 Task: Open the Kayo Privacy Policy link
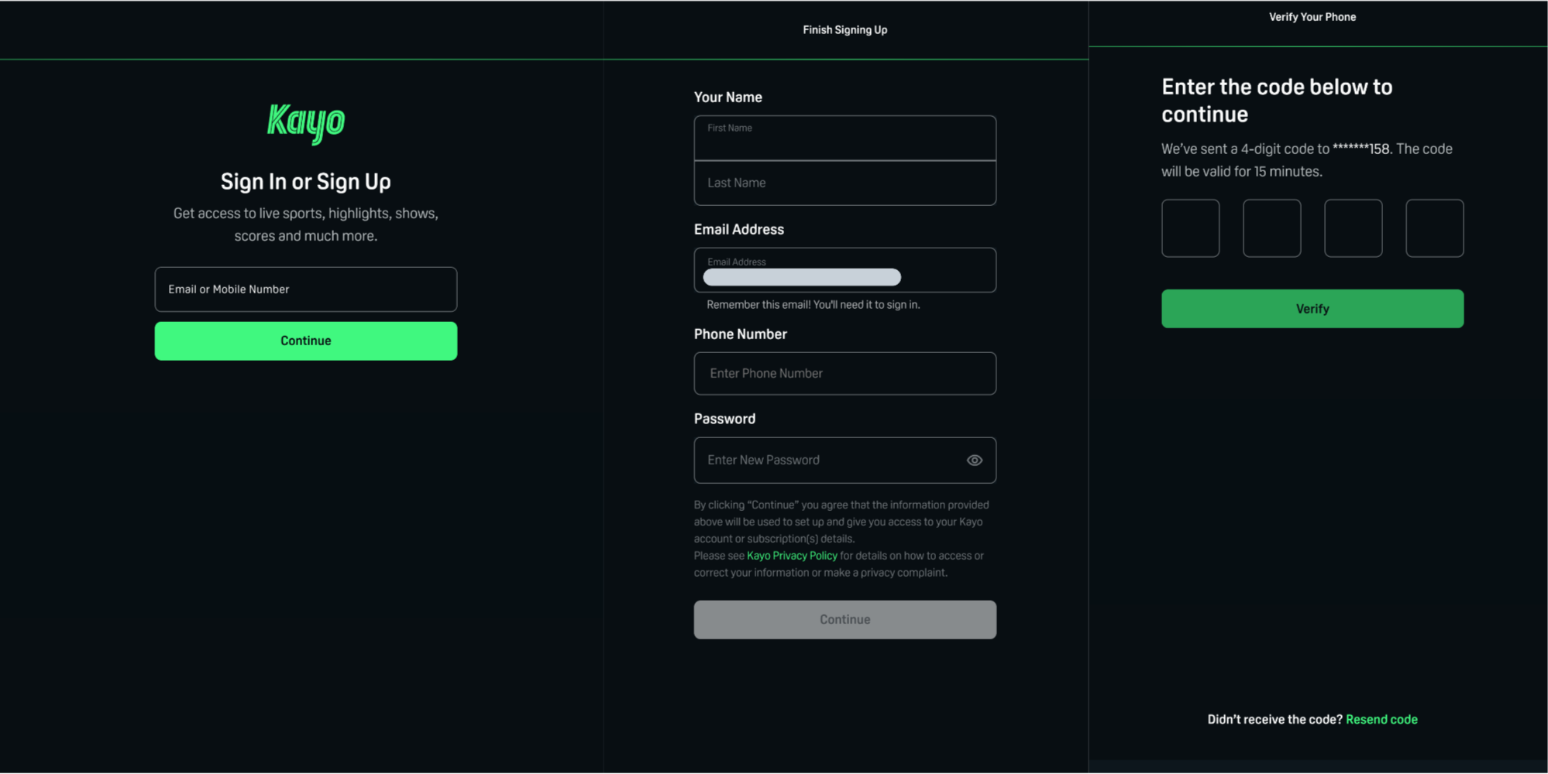(792, 556)
